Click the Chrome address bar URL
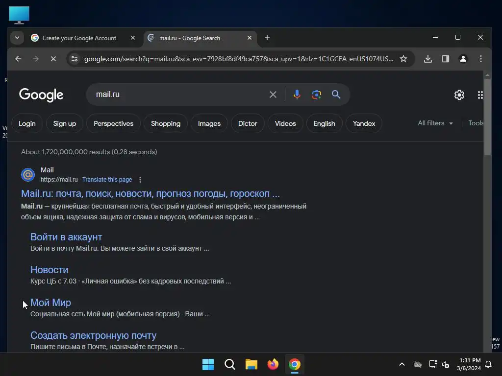 tap(239, 59)
